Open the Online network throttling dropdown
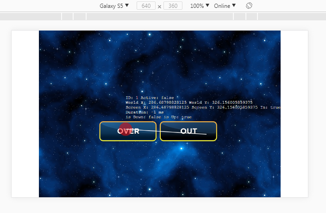 [225, 6]
